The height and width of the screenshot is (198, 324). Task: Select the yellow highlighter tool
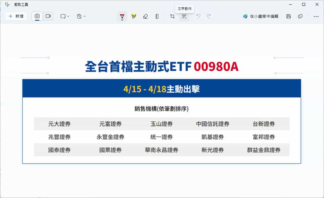coord(134,16)
